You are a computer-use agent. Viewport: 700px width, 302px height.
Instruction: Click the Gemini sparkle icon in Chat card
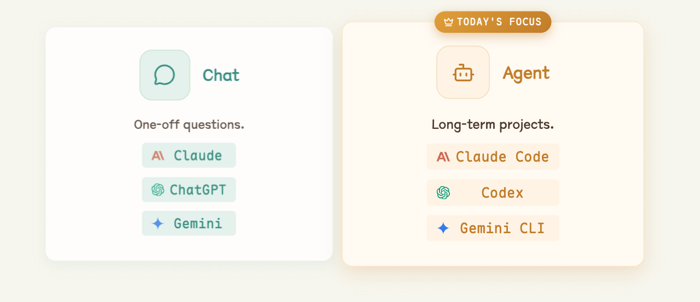[158, 223]
